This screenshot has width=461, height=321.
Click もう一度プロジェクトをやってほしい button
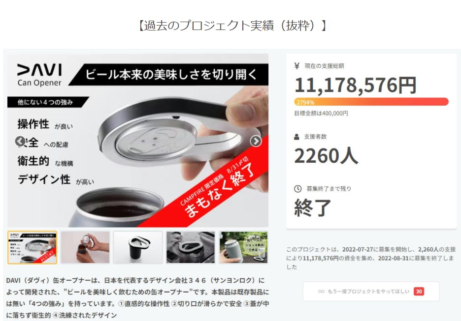[371, 292]
